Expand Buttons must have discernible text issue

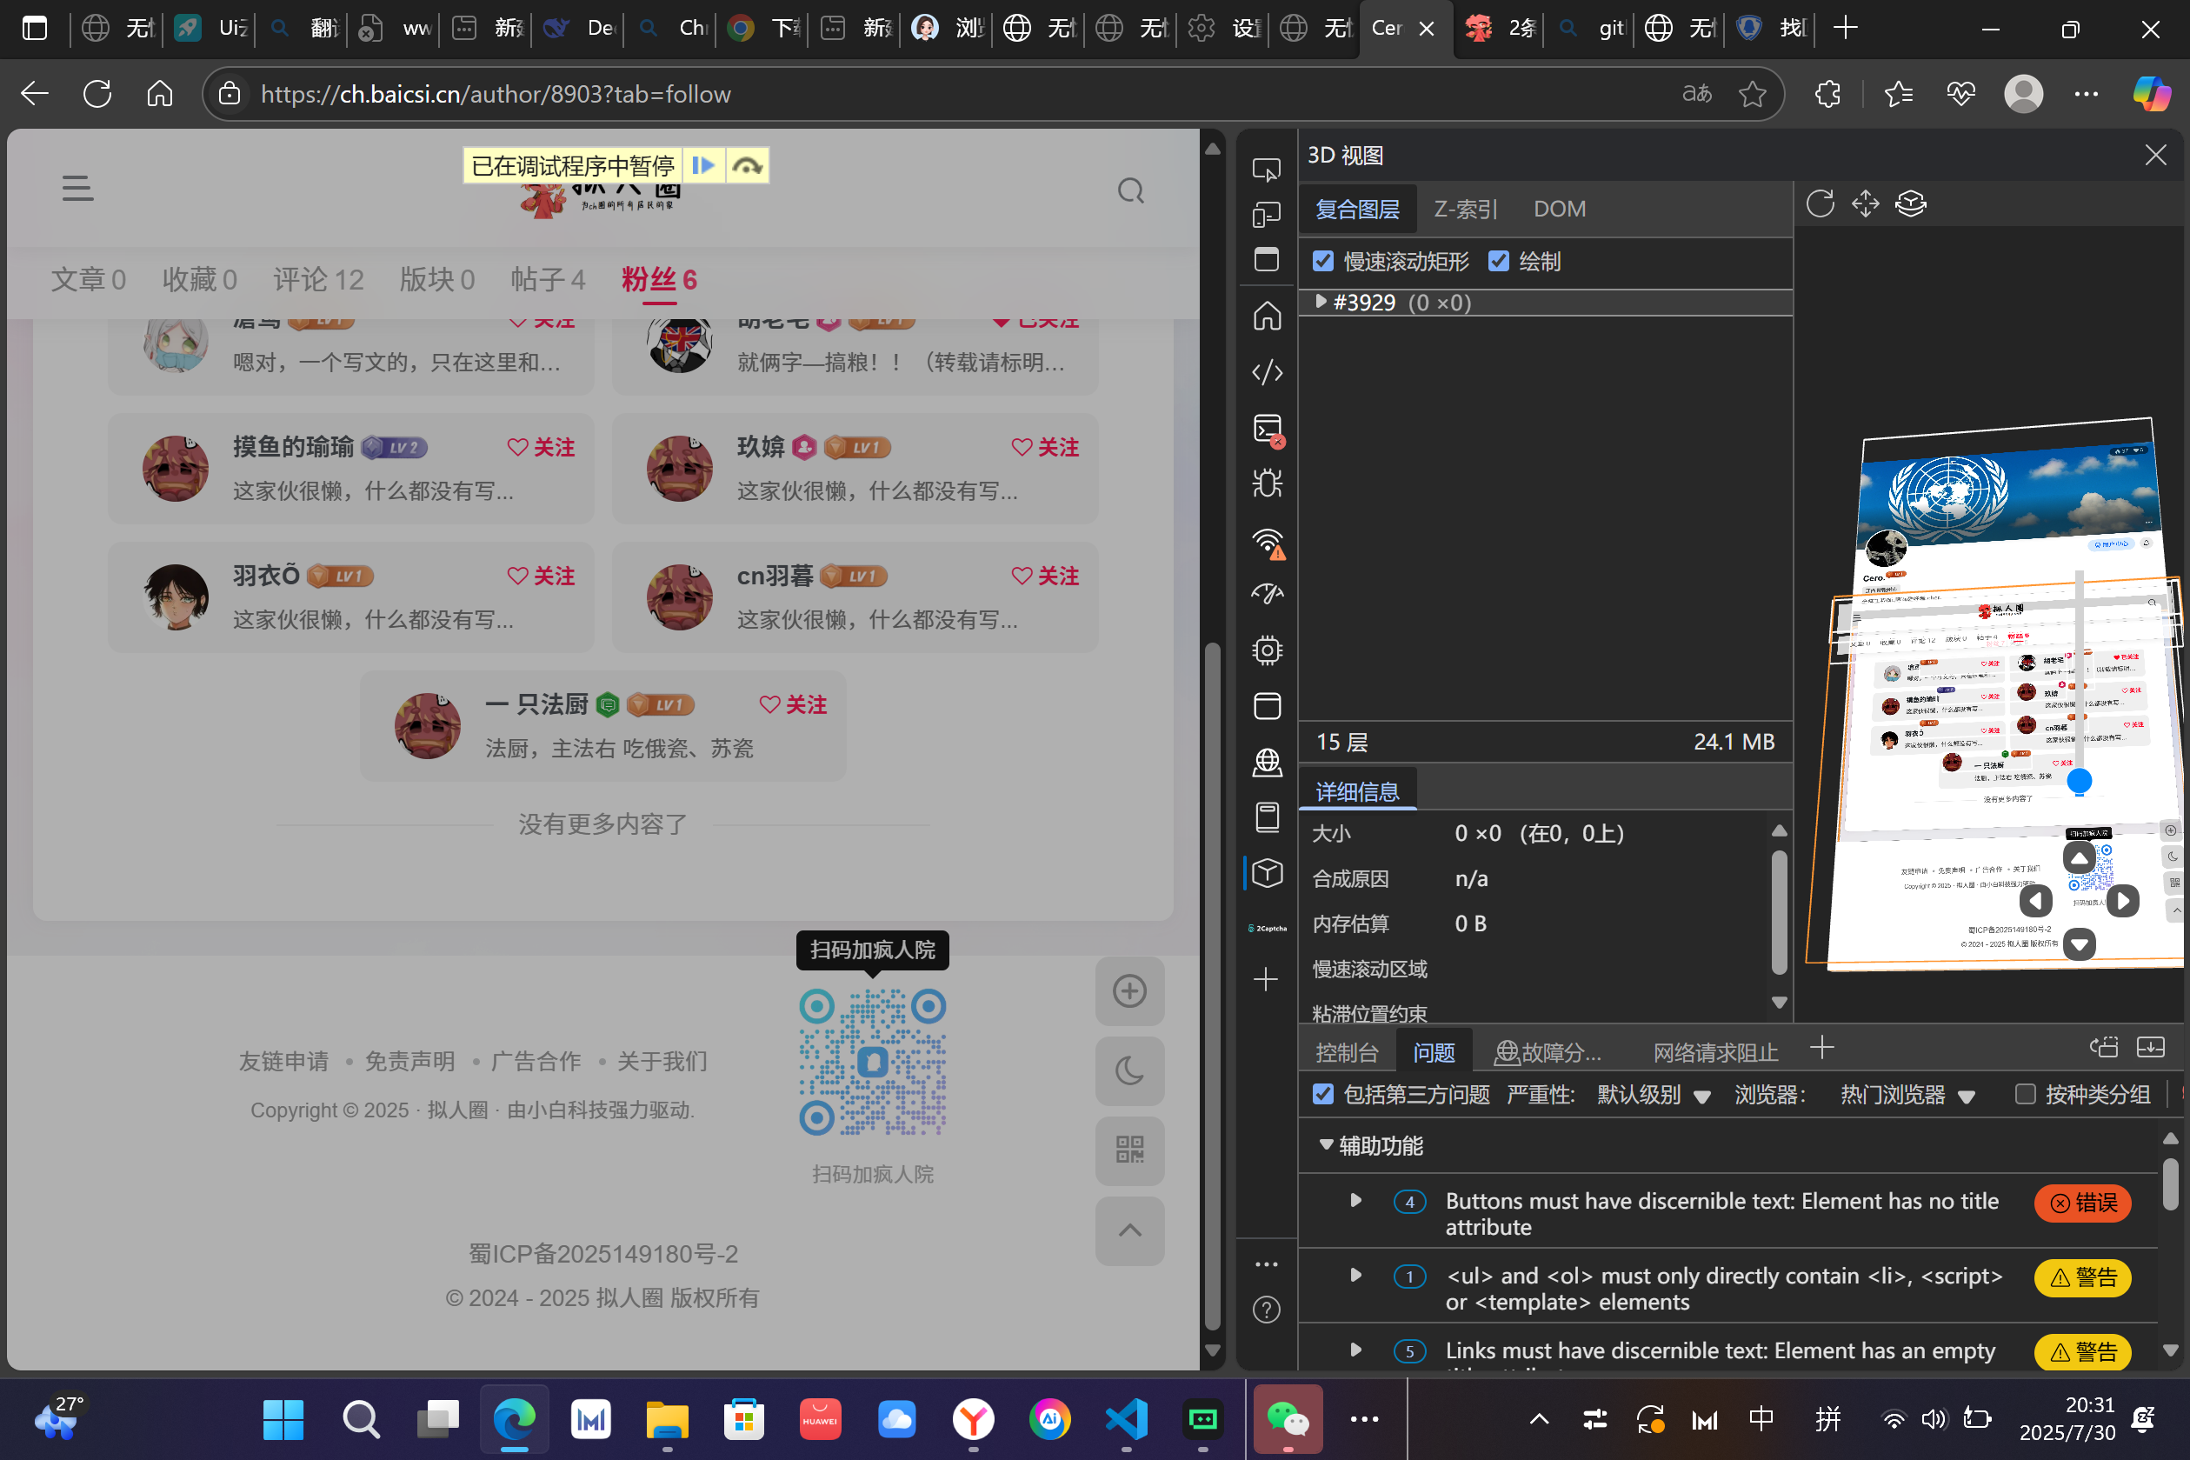1355,1201
